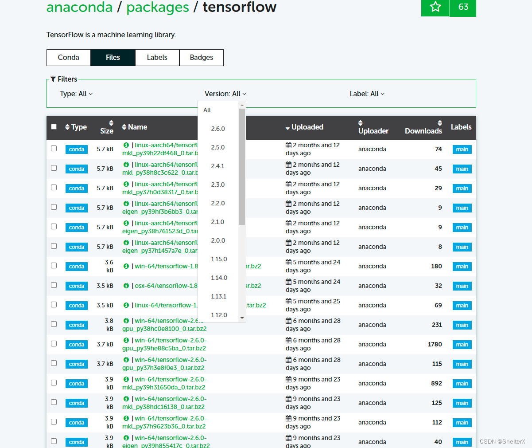The height and width of the screenshot is (448, 532).
Task: Click conda type badge in 1780 downloads row
Action: [x=77, y=345]
